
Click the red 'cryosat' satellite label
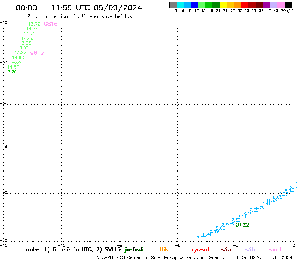click(199, 250)
